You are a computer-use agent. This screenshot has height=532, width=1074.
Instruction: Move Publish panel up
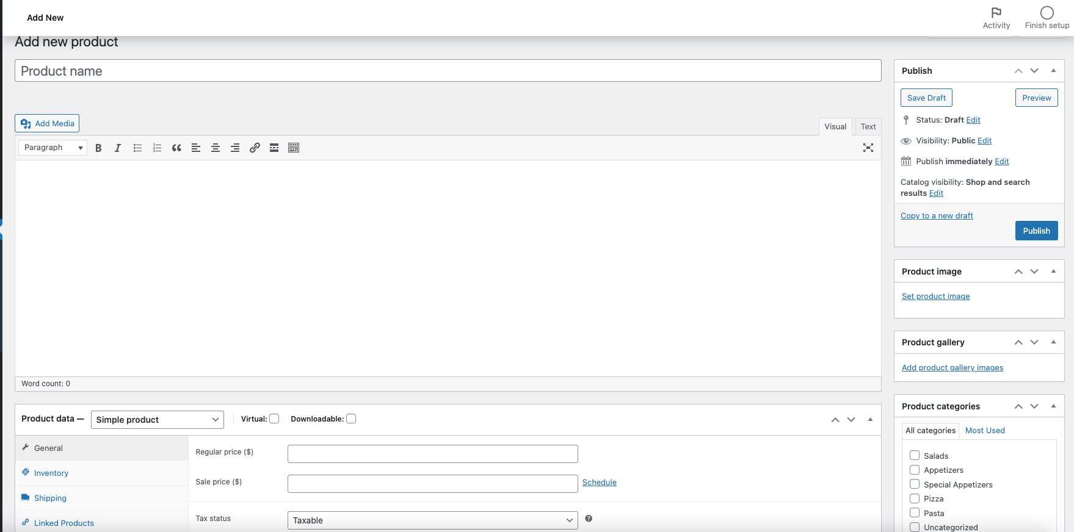1018,71
